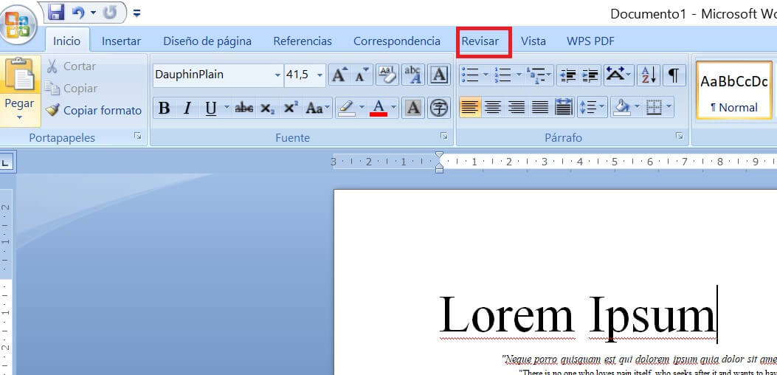This screenshot has width=777, height=375.
Task: Click Copiar formato painter
Action: [94, 110]
